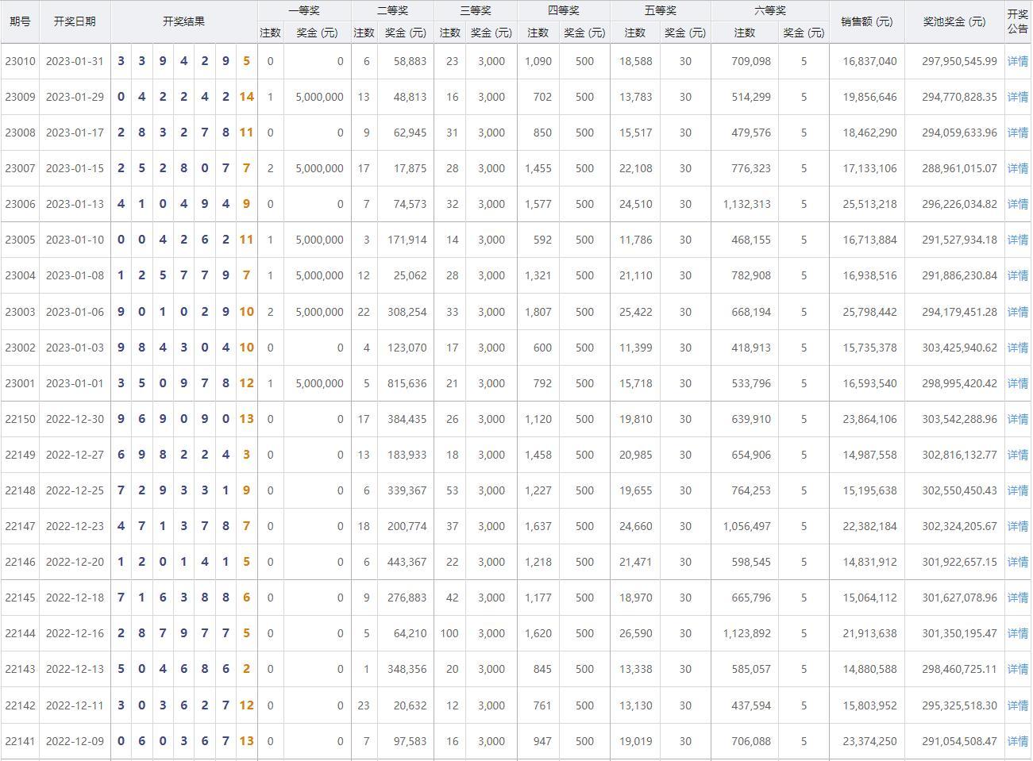Select issue number 23010
The height and width of the screenshot is (761, 1033).
tap(20, 61)
